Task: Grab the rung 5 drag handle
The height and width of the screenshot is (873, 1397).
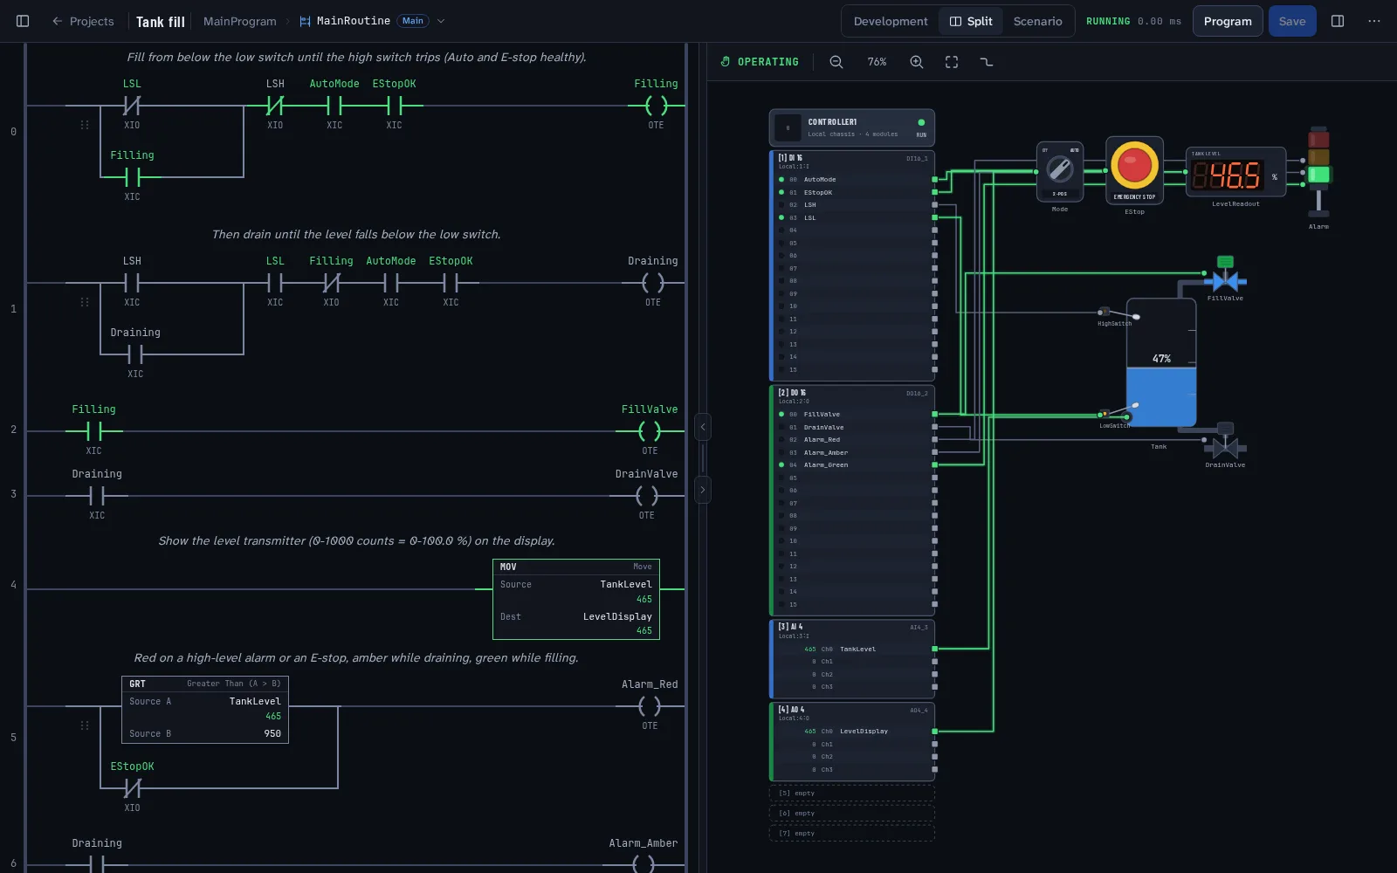Action: (85, 725)
